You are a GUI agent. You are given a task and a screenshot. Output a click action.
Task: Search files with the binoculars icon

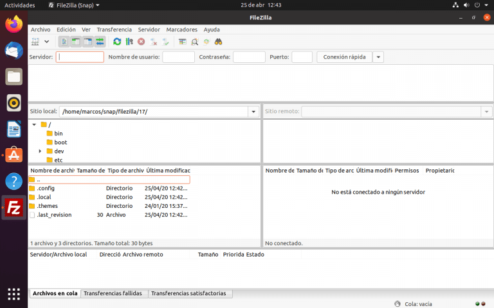pyautogui.click(x=218, y=42)
